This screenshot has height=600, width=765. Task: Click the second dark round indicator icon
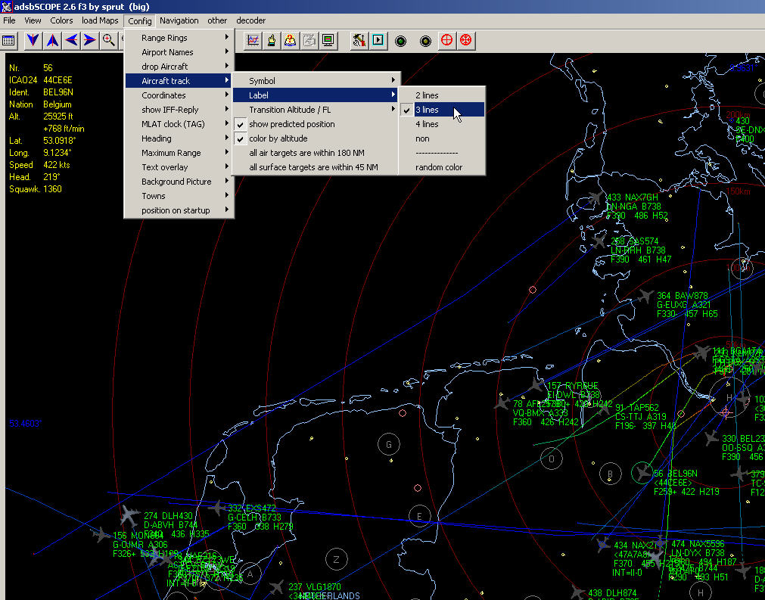[425, 41]
